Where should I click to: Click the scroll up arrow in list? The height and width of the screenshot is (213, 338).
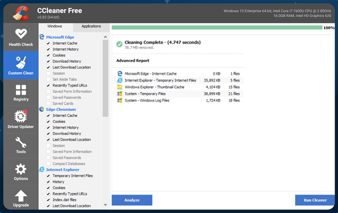[105, 37]
